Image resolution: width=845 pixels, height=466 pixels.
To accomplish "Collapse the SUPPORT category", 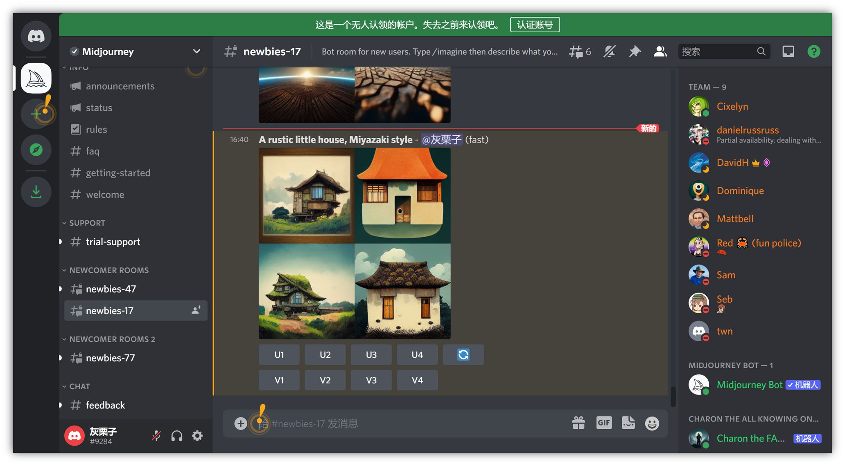I will pyautogui.click(x=87, y=223).
